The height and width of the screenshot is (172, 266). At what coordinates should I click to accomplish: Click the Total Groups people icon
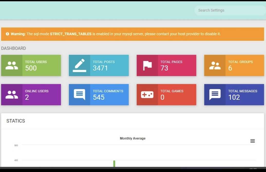[x=215, y=66]
